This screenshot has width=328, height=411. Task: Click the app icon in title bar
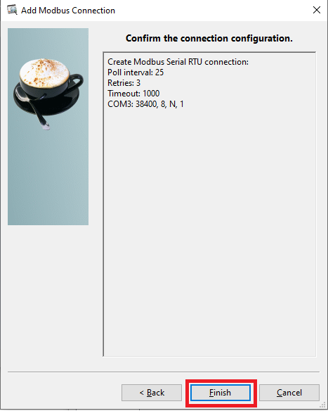[12, 10]
